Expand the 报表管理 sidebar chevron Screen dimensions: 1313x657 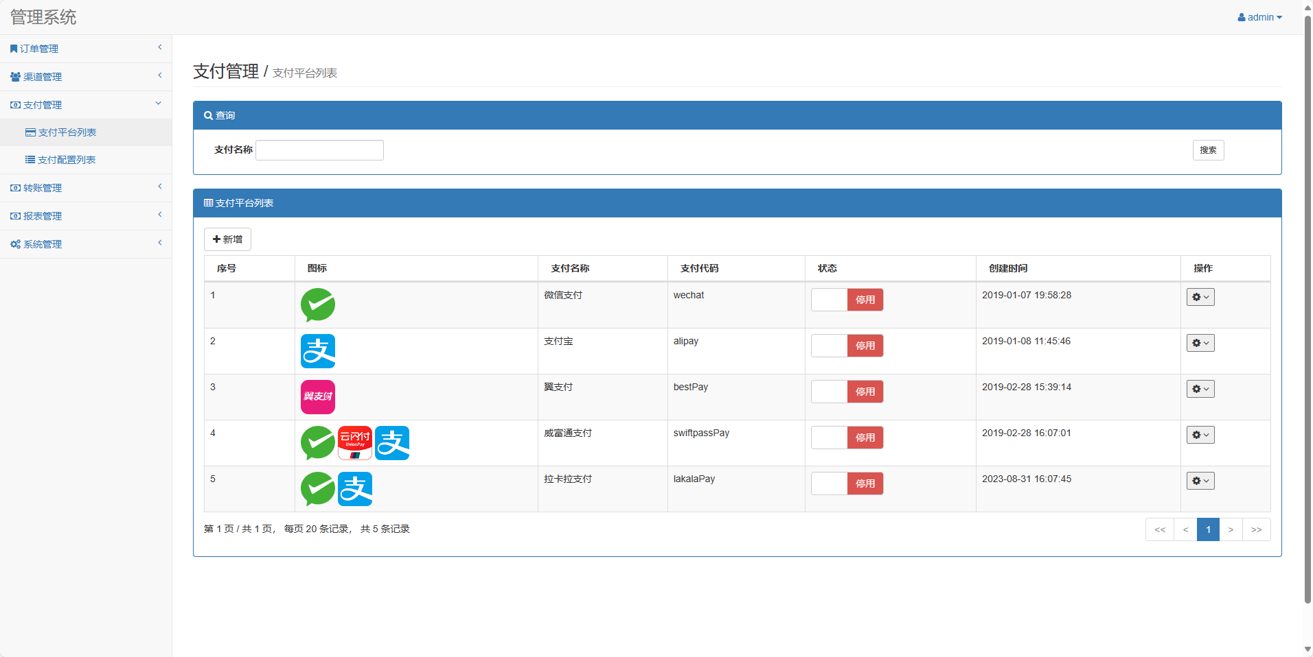pos(160,215)
